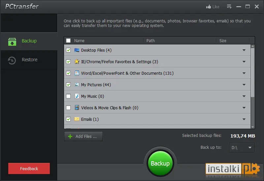Start backup with the green Backup button

(160, 163)
